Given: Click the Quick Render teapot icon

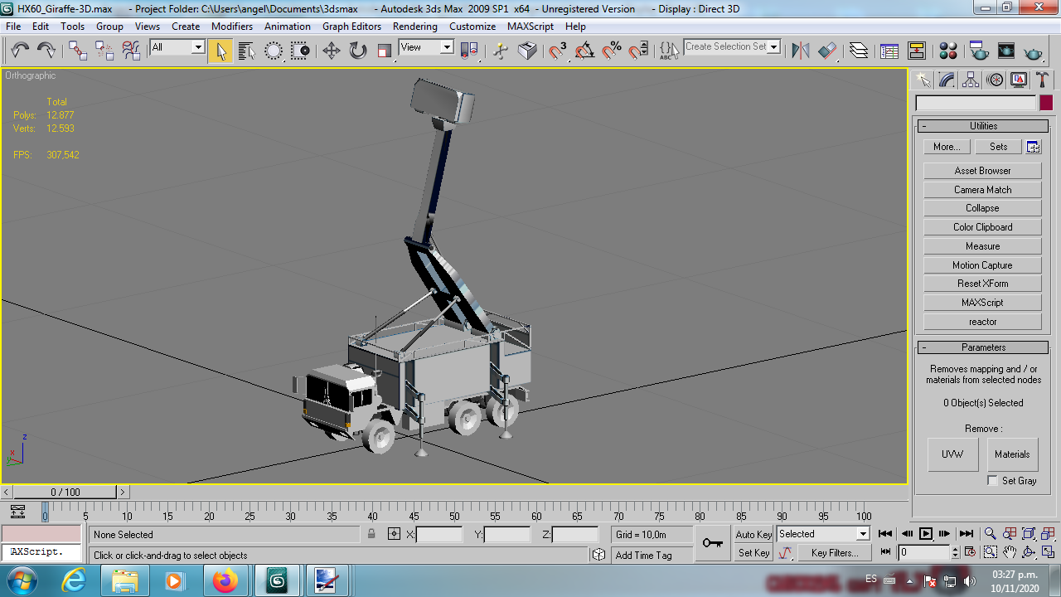Looking at the screenshot, I should [1033, 51].
